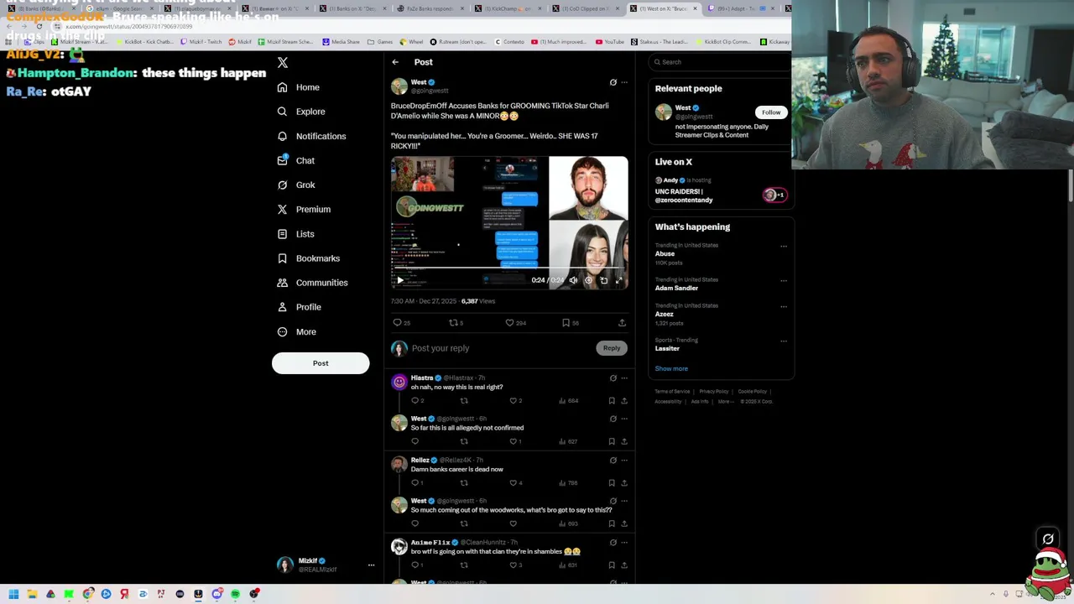Like Rellez's 'banks career is dead' reply
The height and width of the screenshot is (604, 1074).
tap(517, 483)
